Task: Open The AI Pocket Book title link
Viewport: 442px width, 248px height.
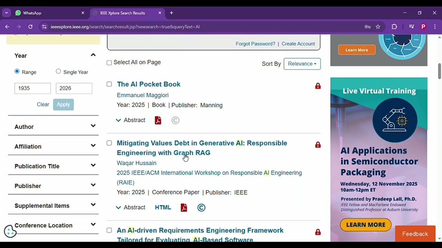Action: pos(148,84)
